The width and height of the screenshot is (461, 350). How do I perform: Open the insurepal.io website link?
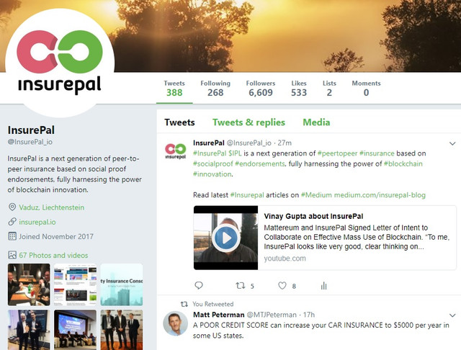[x=37, y=222]
